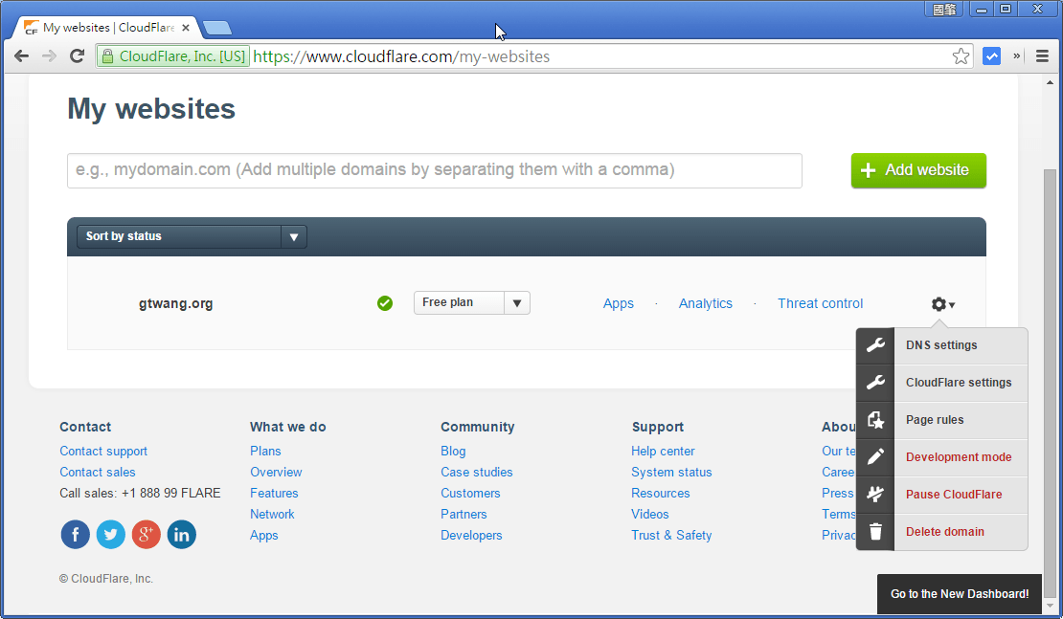Open the Analytics link for gtwang.org
Screen dimensions: 1063x619
(x=705, y=302)
